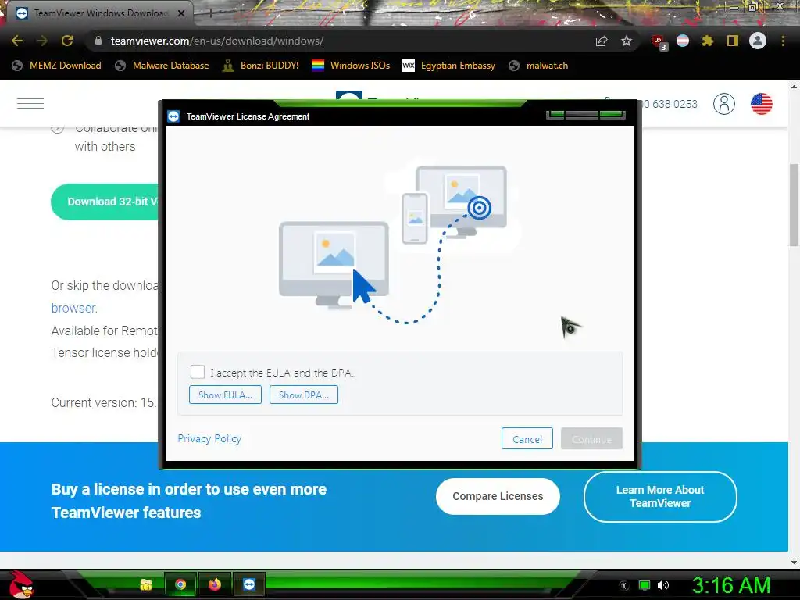Screen dimensions: 800x600
Task: Open the Bonzi BUDDY! bookmark
Action: (261, 66)
